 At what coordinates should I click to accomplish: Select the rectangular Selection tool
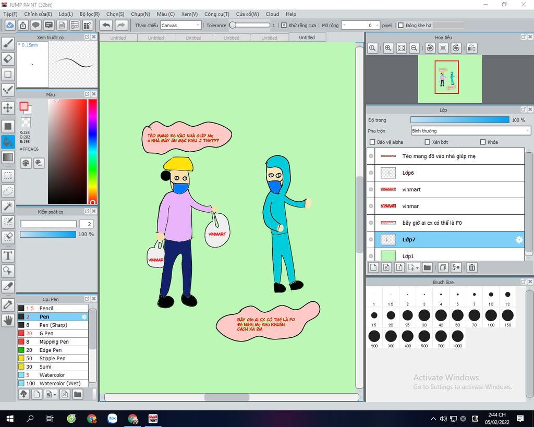click(8, 176)
